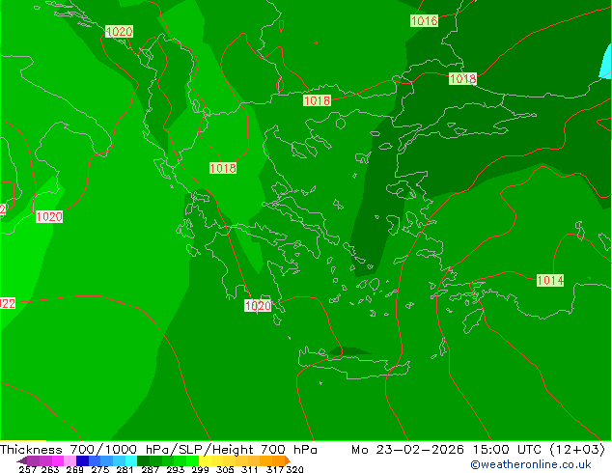This screenshot has width=612, height=473.
Task: Click the cut-off 1022 label at left edge
Action: pos(8,304)
